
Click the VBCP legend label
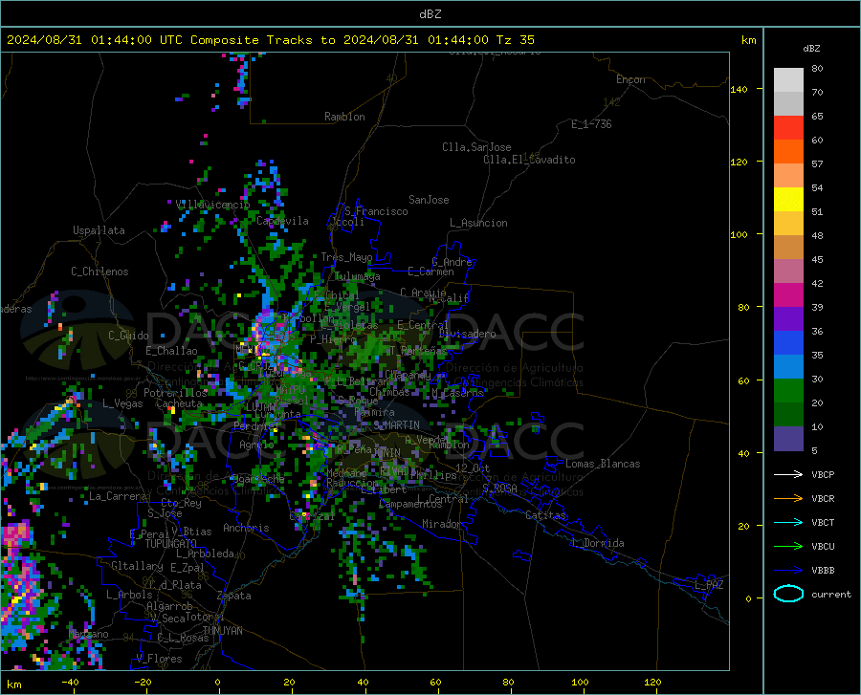pyautogui.click(x=823, y=474)
